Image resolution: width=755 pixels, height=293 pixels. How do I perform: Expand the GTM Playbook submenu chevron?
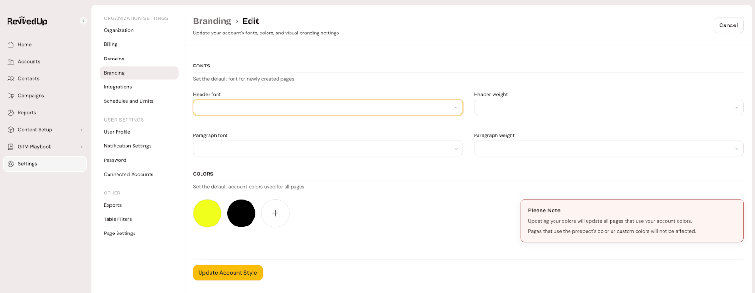(81, 147)
